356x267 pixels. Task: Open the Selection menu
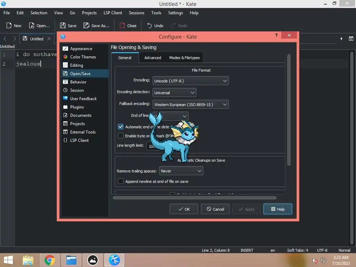click(x=39, y=13)
